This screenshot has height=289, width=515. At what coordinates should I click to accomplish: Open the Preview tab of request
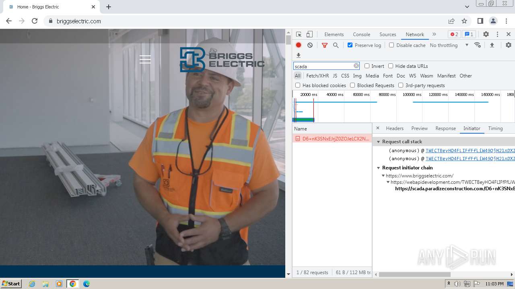click(x=419, y=128)
